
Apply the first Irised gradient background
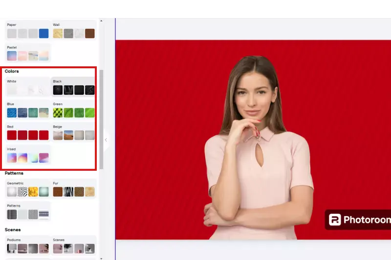tap(12, 158)
